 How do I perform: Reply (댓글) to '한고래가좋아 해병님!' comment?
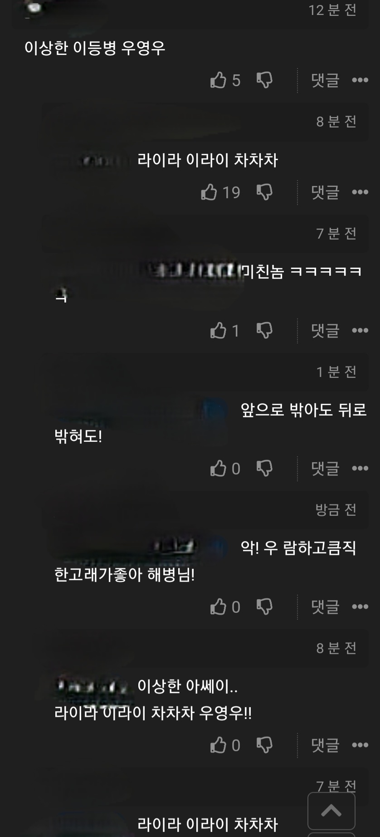[x=325, y=607]
